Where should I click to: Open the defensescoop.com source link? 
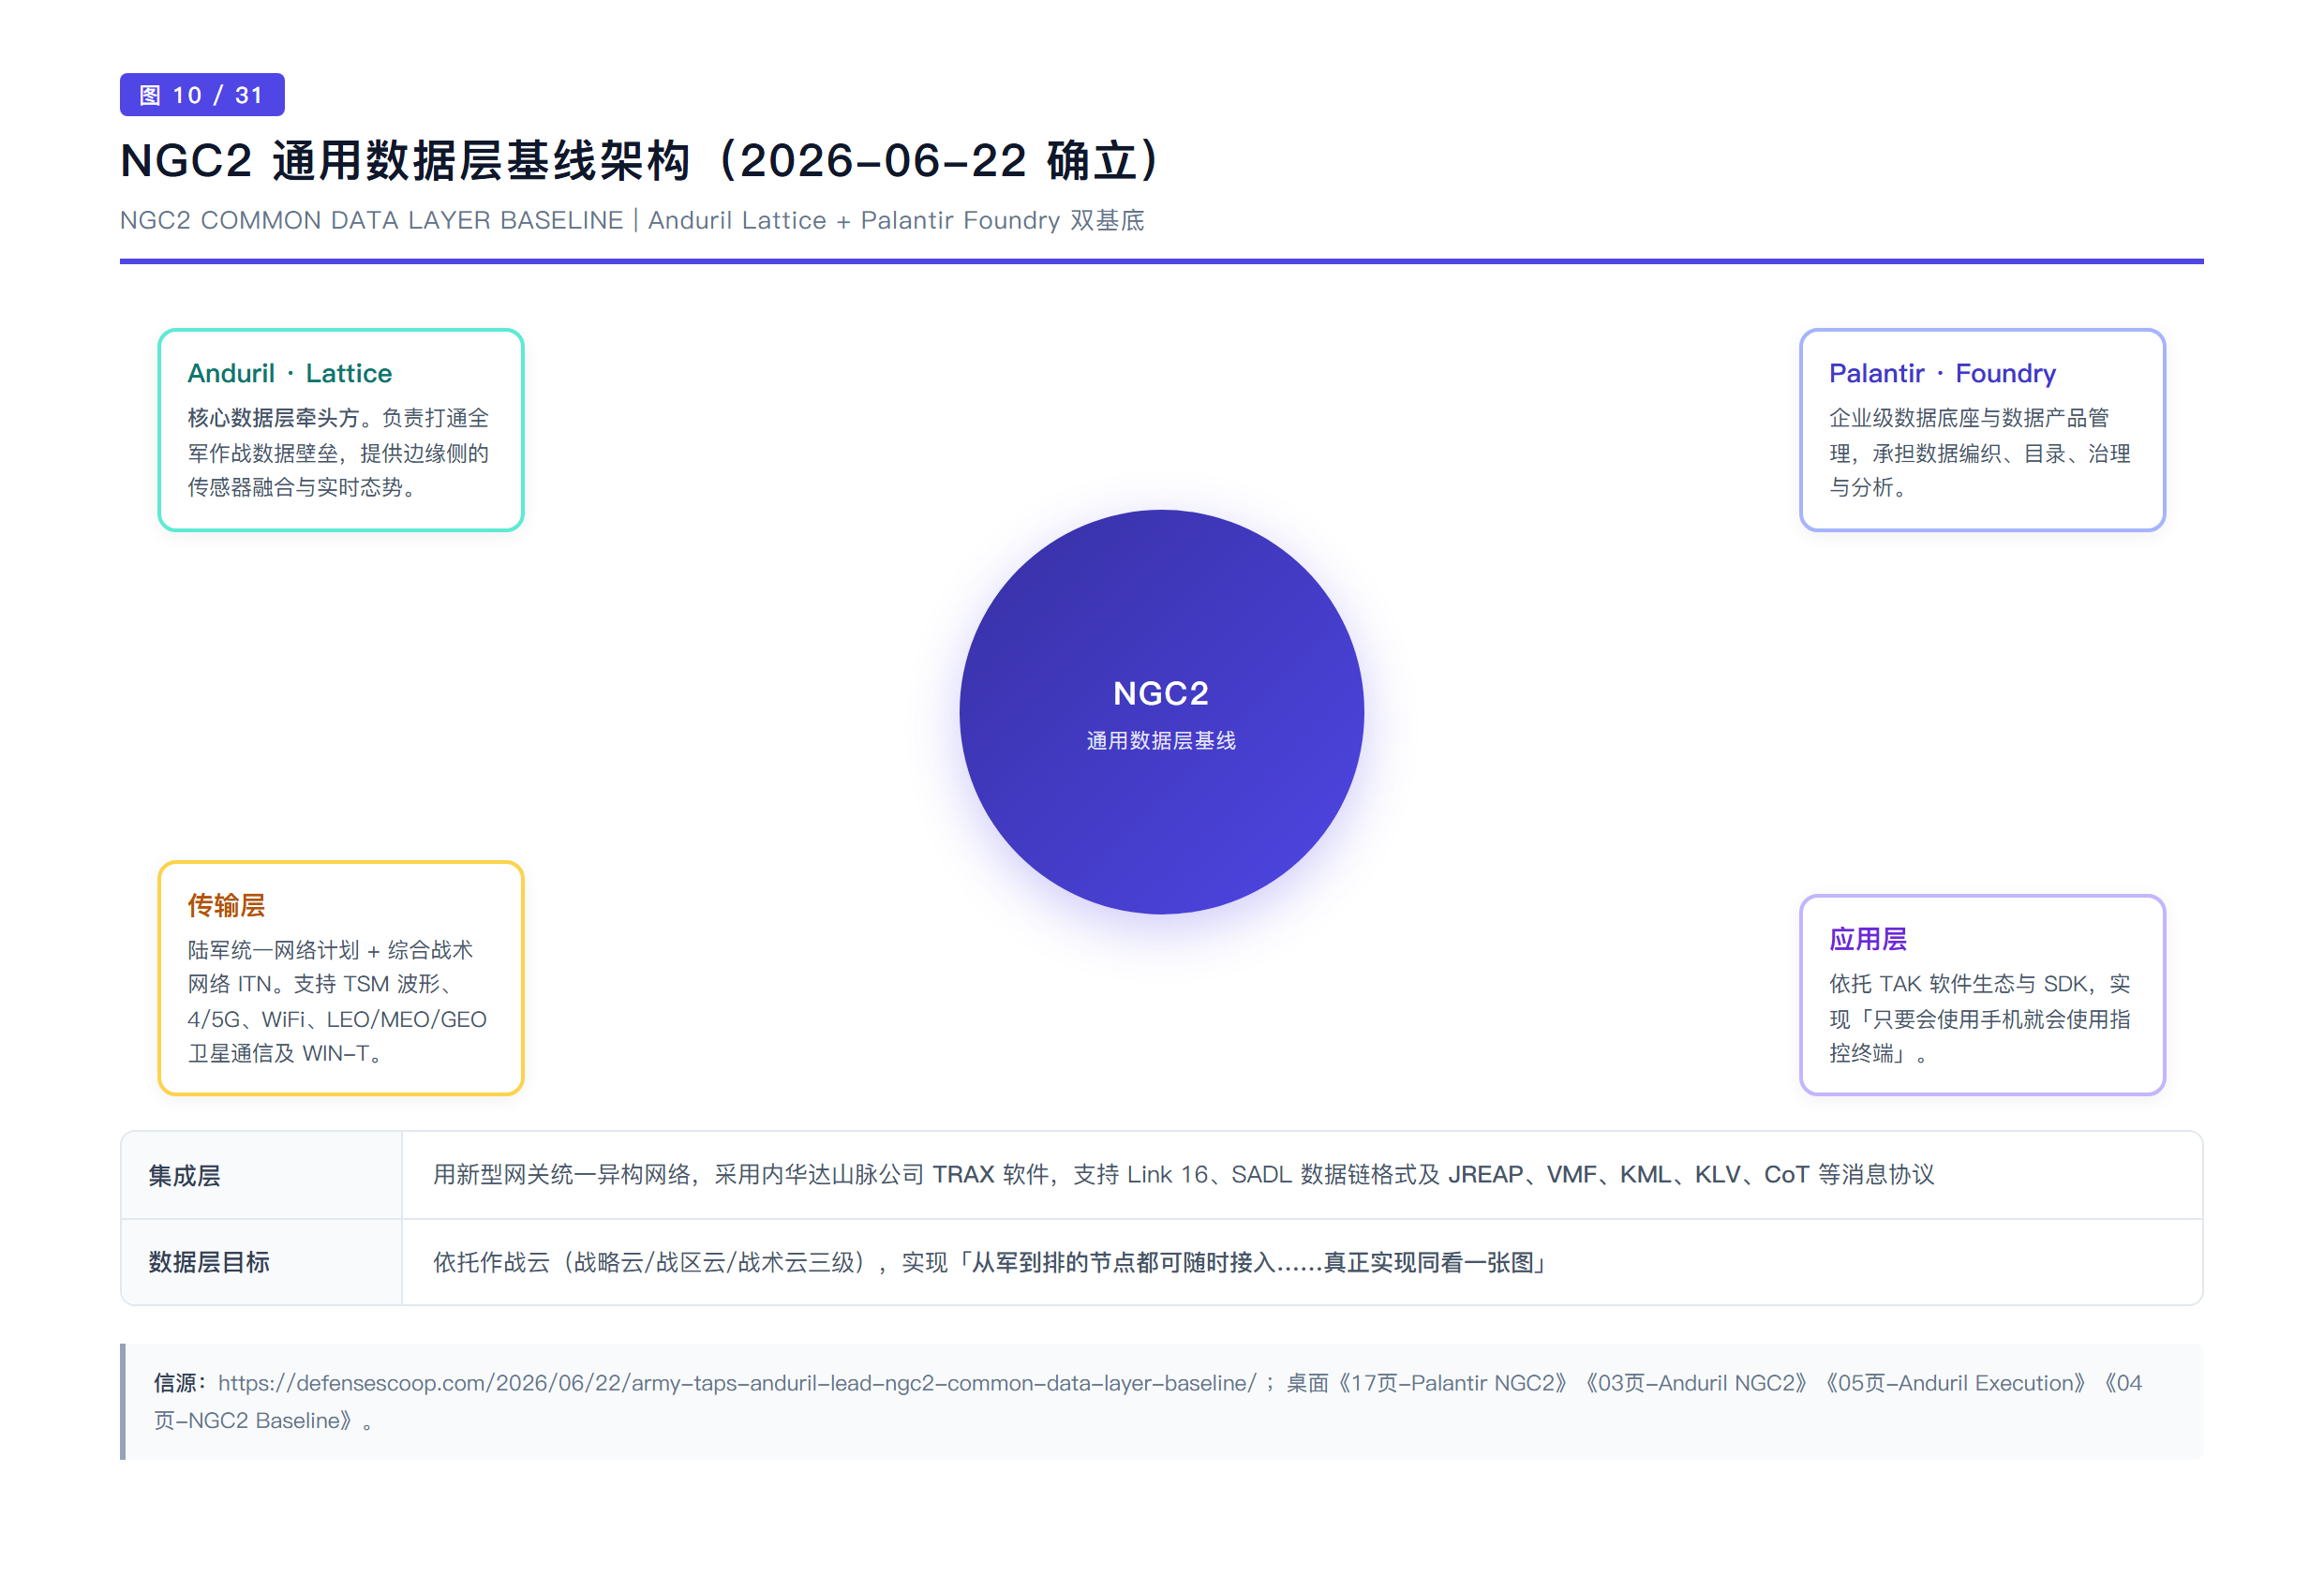tap(737, 1383)
